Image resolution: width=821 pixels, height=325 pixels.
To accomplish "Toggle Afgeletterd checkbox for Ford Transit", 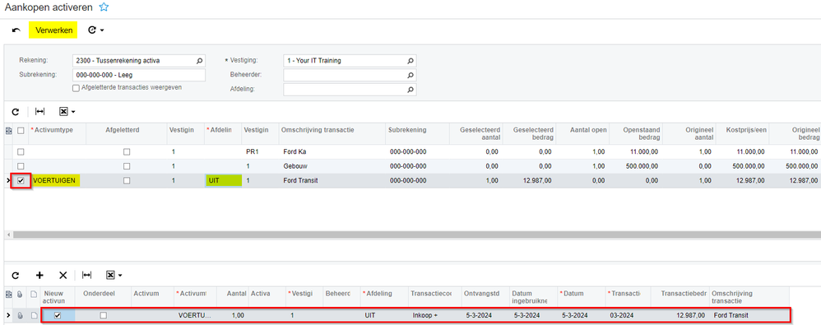I will click(x=126, y=180).
